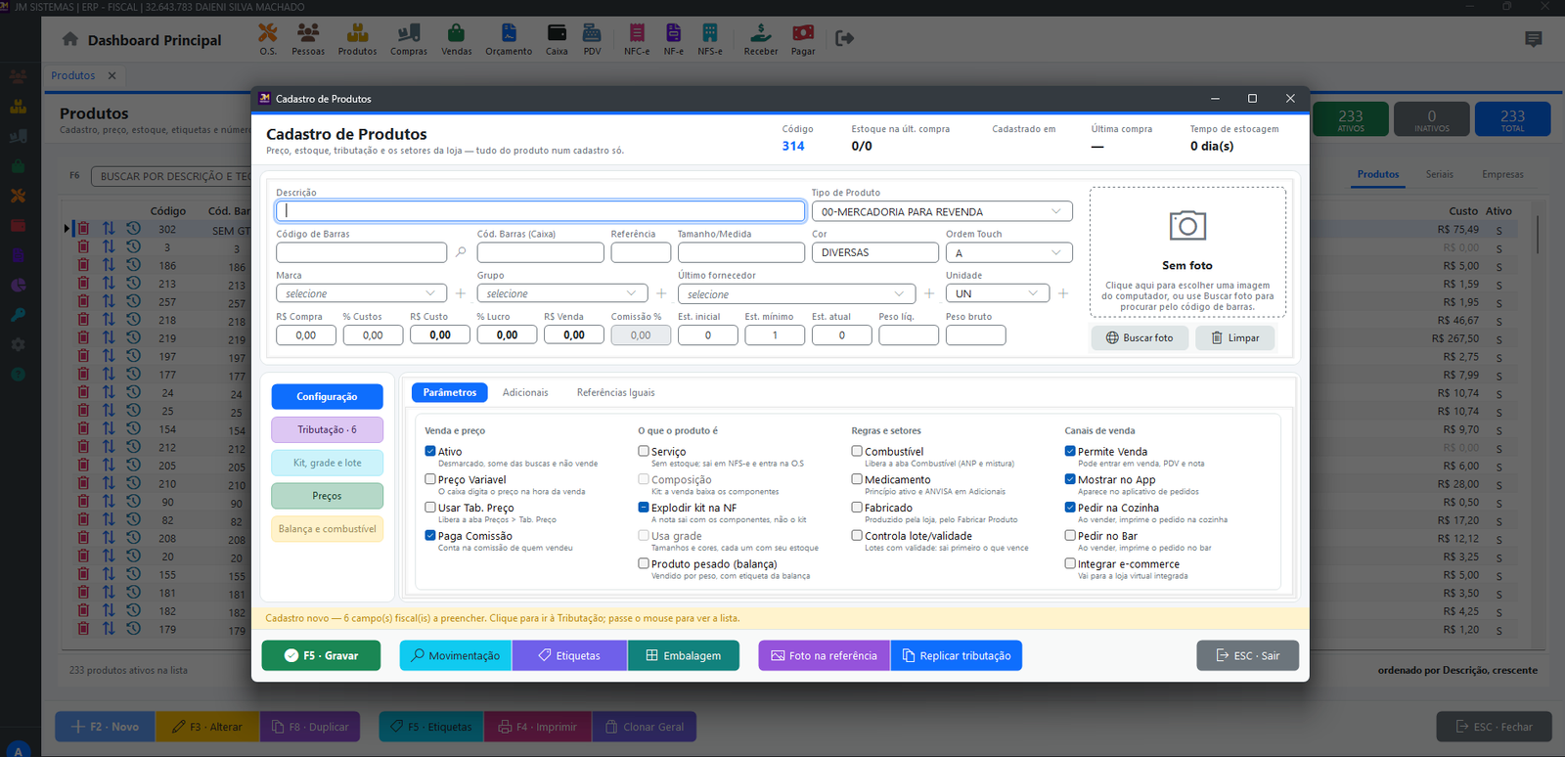1565x757 pixels.
Task: Click the Buscar foto button
Action: [x=1140, y=337]
